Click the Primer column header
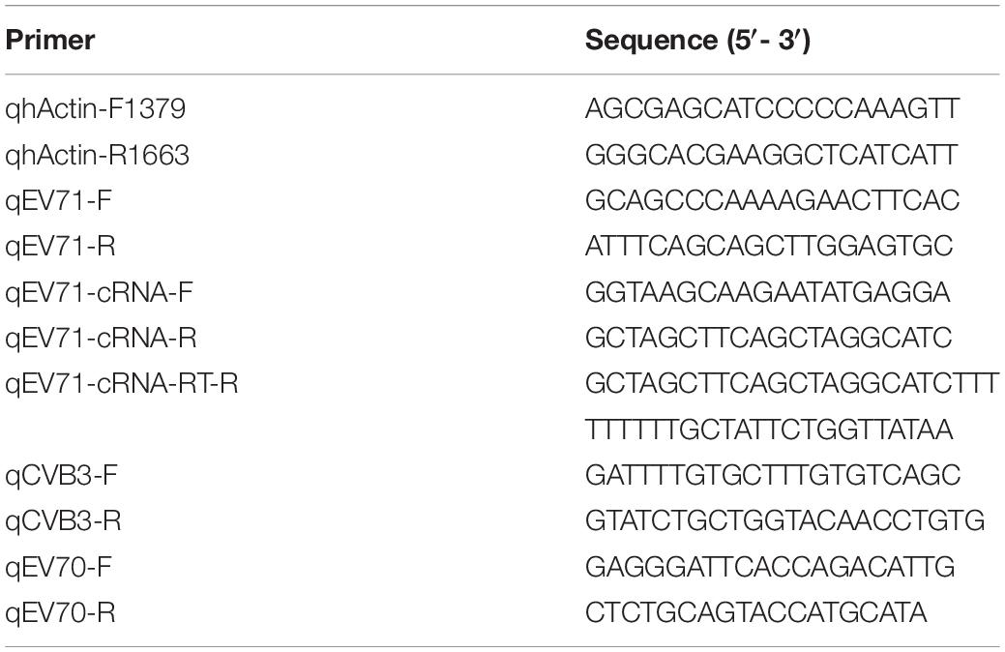 (50, 41)
